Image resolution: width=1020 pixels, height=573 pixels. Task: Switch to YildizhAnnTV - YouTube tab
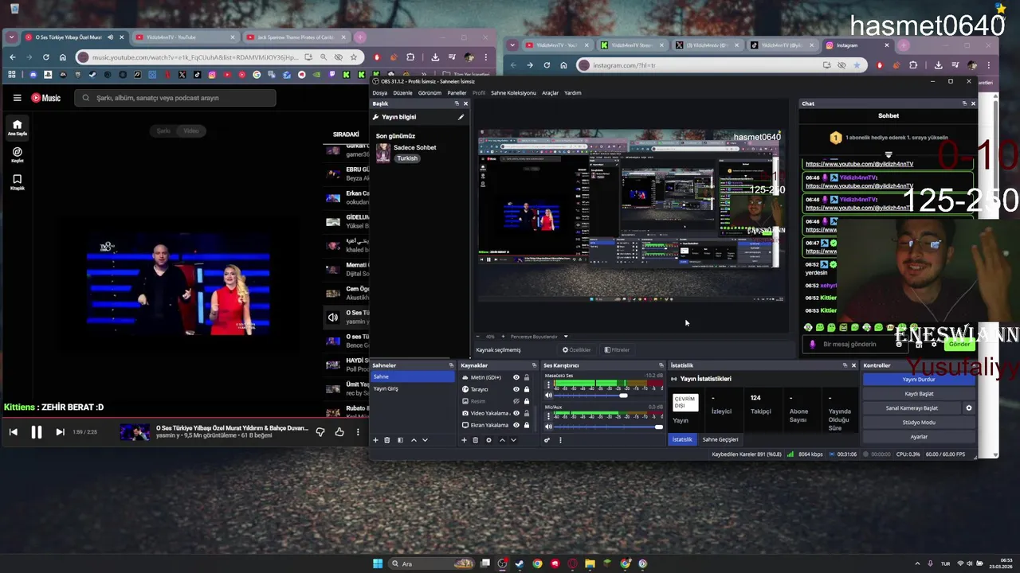pyautogui.click(x=185, y=37)
